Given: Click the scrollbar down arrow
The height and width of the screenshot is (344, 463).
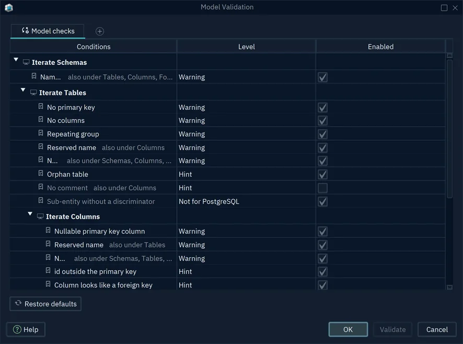Looking at the screenshot, I should click(449, 287).
